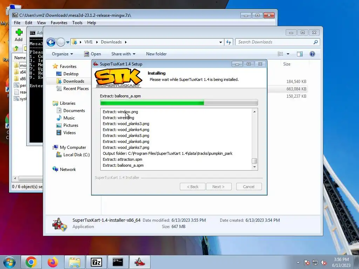Click the muted volume tray icon

click(x=324, y=262)
